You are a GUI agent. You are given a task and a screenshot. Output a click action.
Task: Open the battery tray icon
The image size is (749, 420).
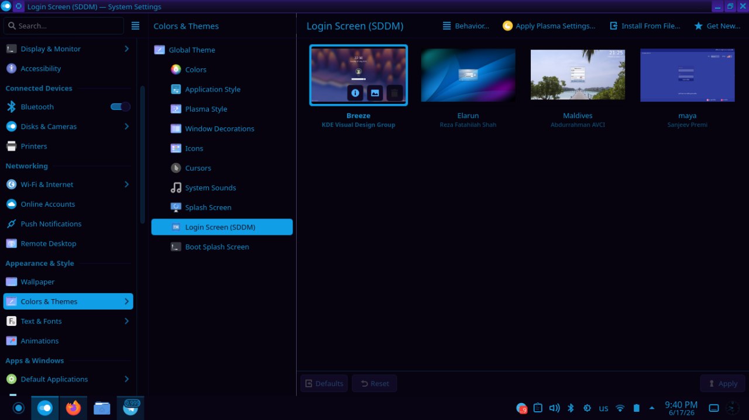coord(637,408)
